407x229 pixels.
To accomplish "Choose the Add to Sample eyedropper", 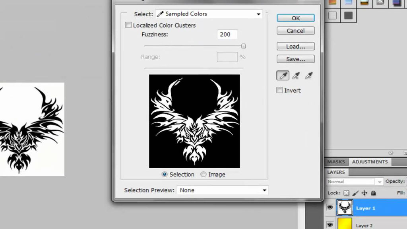I will (296, 76).
